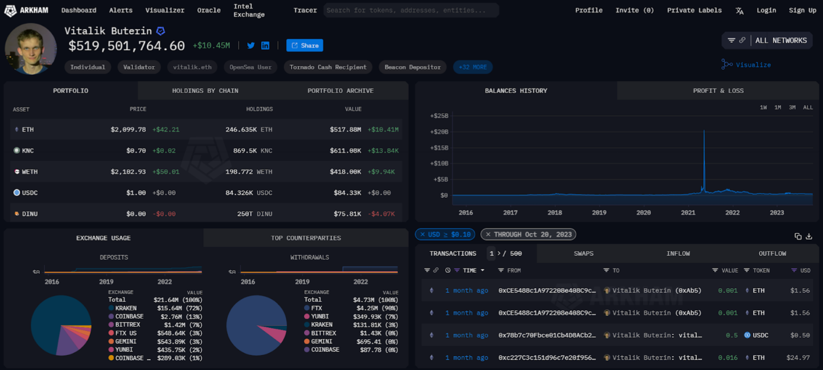This screenshot has width=823, height=370.
Task: Switch to PORTFOLIO ARCHIVE tab
Action: pyautogui.click(x=340, y=91)
